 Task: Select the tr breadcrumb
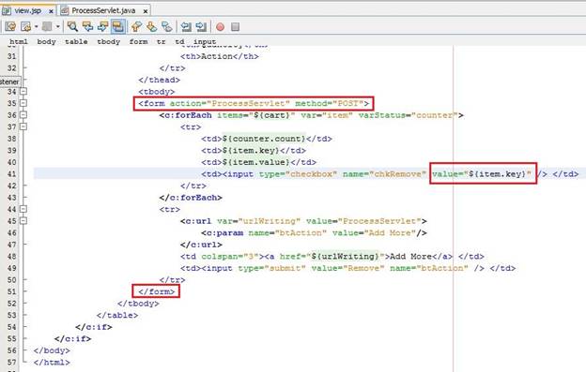[162, 41]
